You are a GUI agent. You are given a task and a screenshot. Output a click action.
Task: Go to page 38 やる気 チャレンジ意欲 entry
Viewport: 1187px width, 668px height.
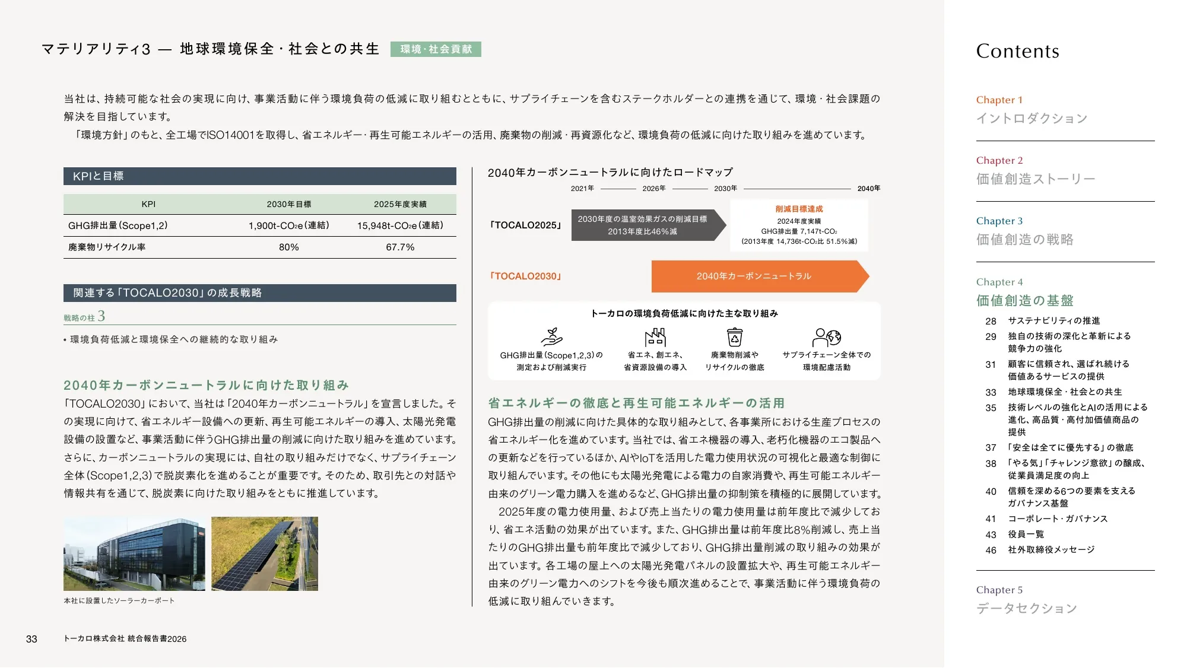pyautogui.click(x=1065, y=469)
